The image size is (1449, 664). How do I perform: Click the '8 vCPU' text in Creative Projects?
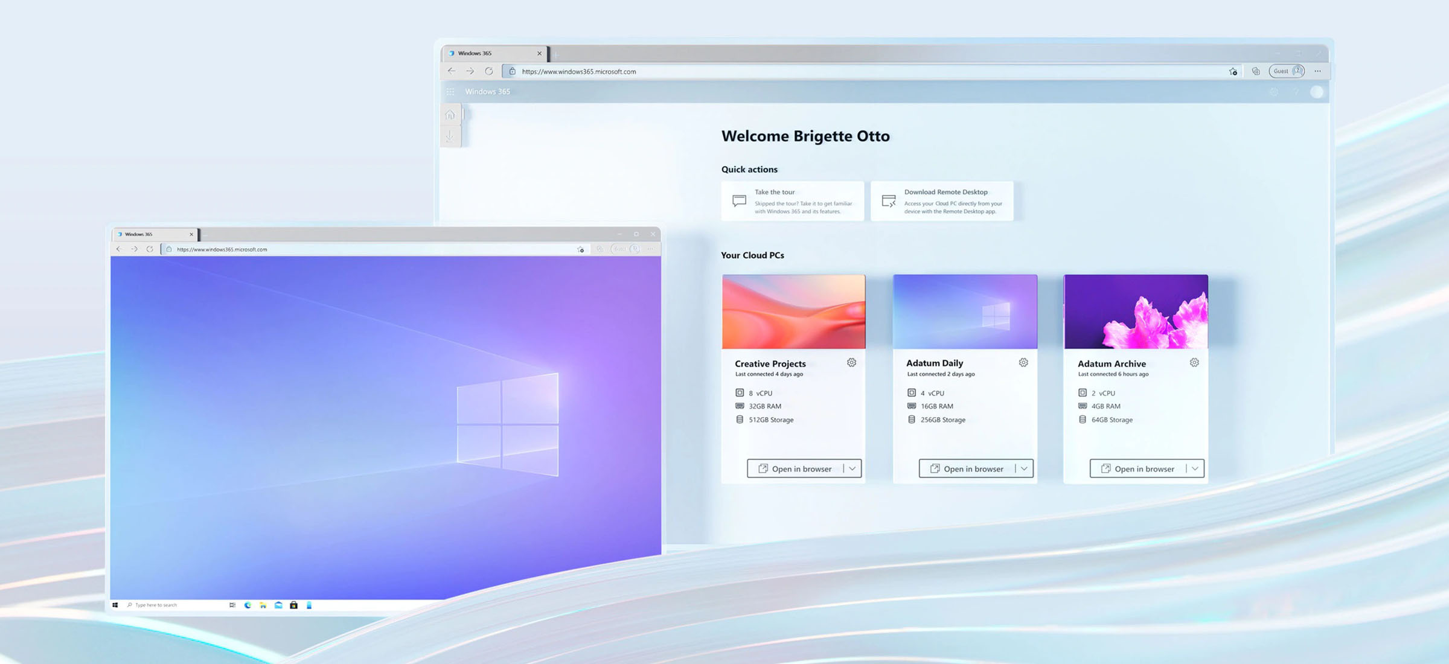tap(761, 393)
